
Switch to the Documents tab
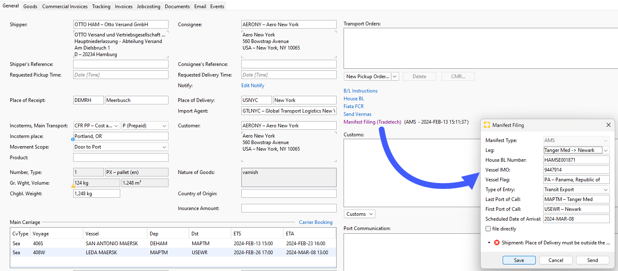click(x=177, y=7)
